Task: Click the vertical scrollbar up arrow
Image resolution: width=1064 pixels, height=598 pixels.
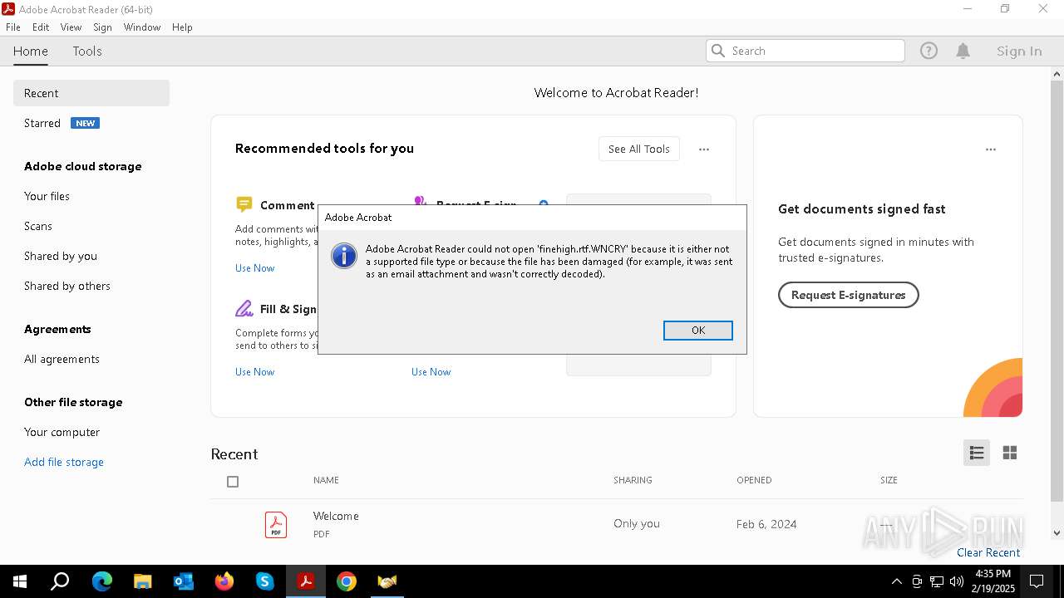Action: pos(1057,74)
